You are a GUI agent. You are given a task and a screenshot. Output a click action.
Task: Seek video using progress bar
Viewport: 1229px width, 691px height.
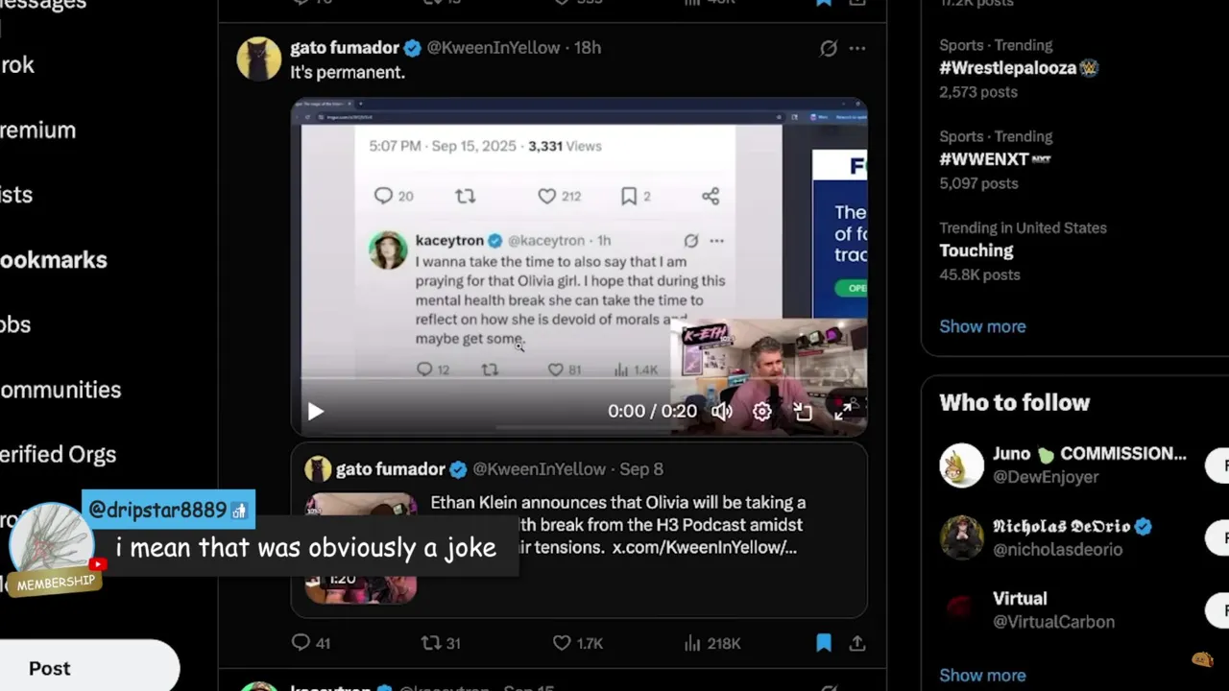[579, 380]
